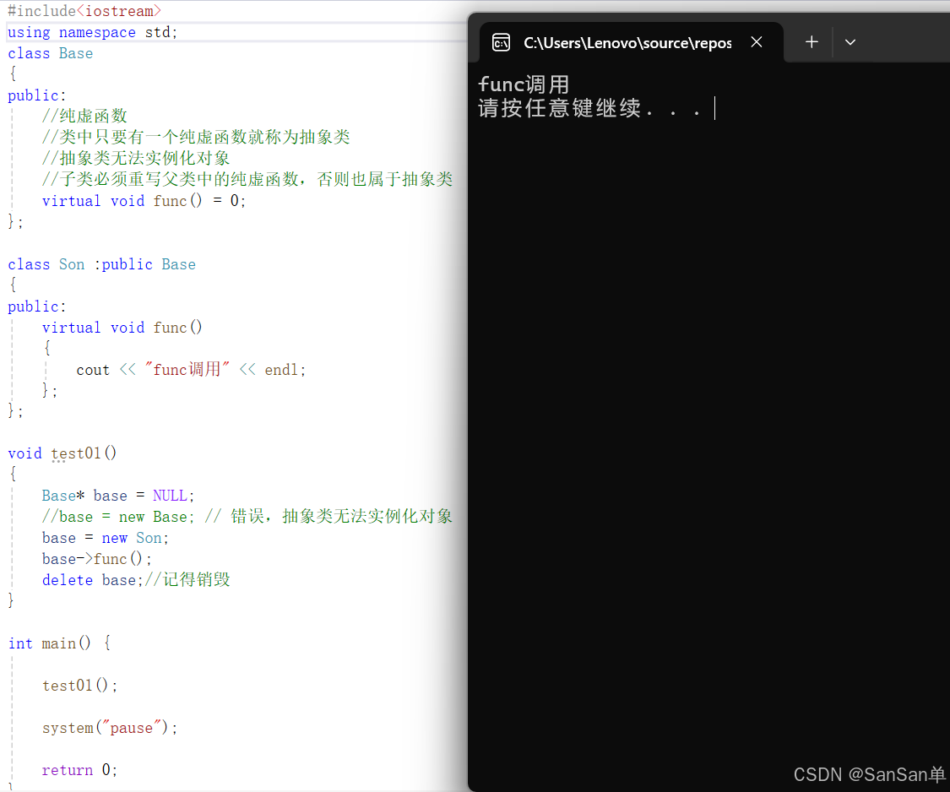Click the '#include<iostream>' code line

tap(84, 11)
